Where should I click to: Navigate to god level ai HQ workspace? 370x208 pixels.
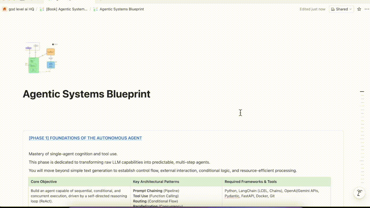21,9
